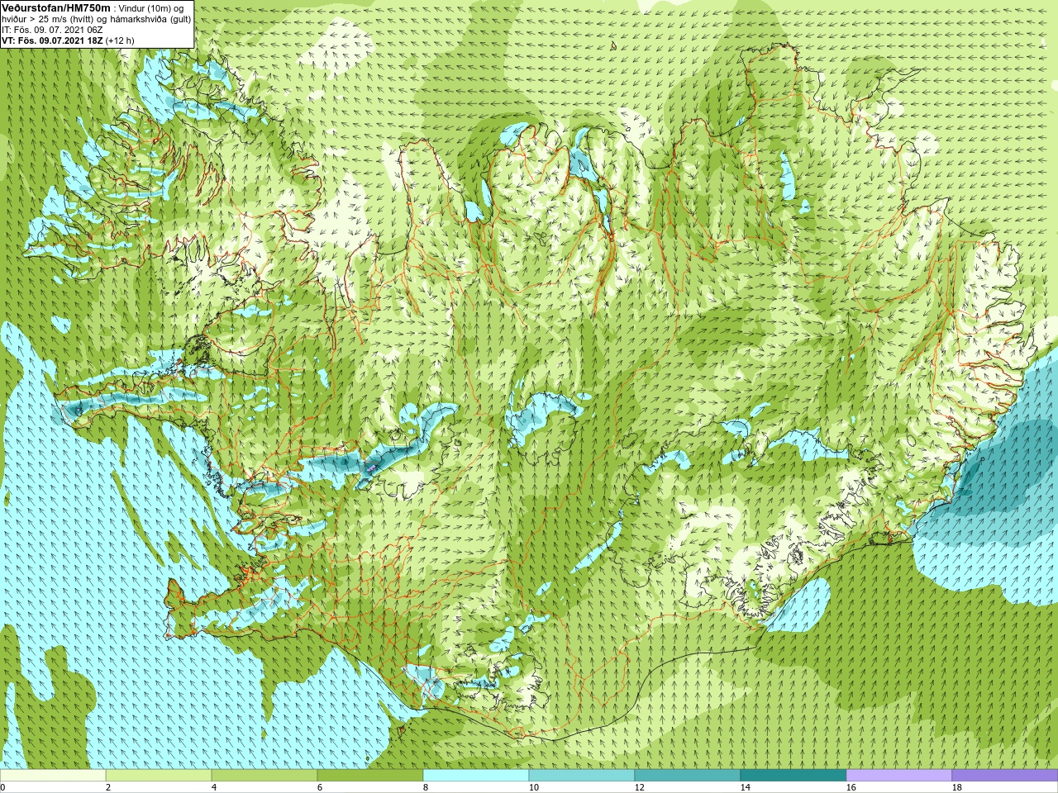Click the legend scale label '8'
The width and height of the screenshot is (1058, 793).
(426, 787)
